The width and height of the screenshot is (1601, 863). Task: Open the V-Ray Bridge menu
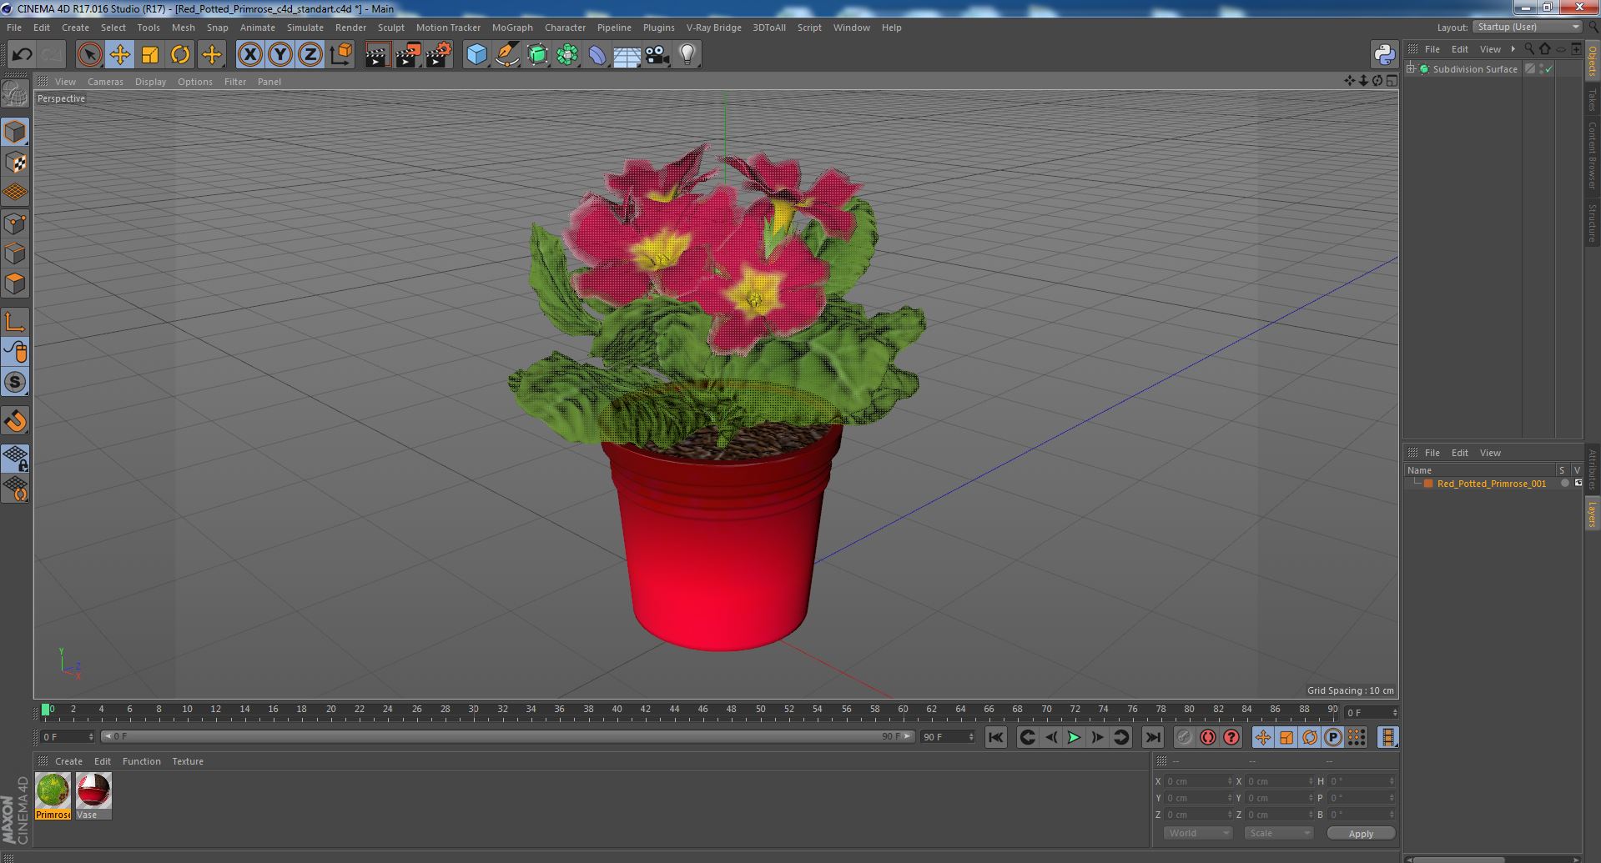(713, 28)
